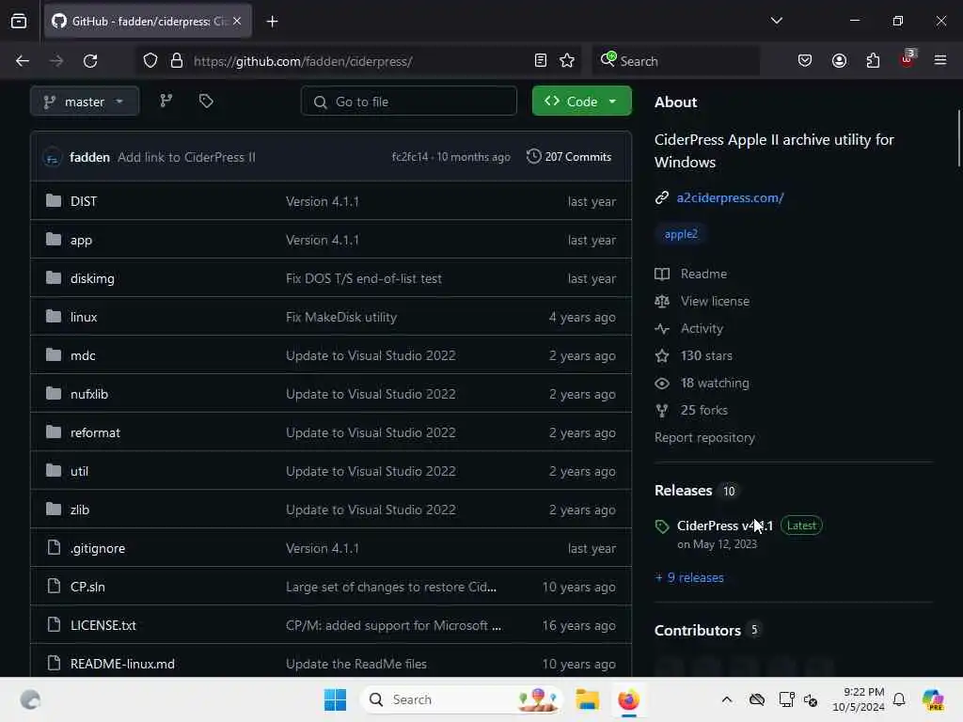Open View license link

(715, 302)
